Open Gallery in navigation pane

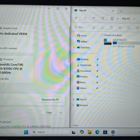pos(82,41)
